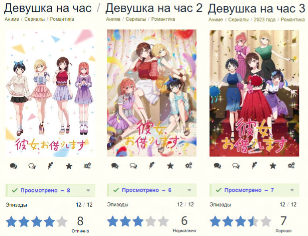Expand the Просмотрено – 7 status dropdown arrow
This screenshot has height=236, width=308.
point(292,190)
